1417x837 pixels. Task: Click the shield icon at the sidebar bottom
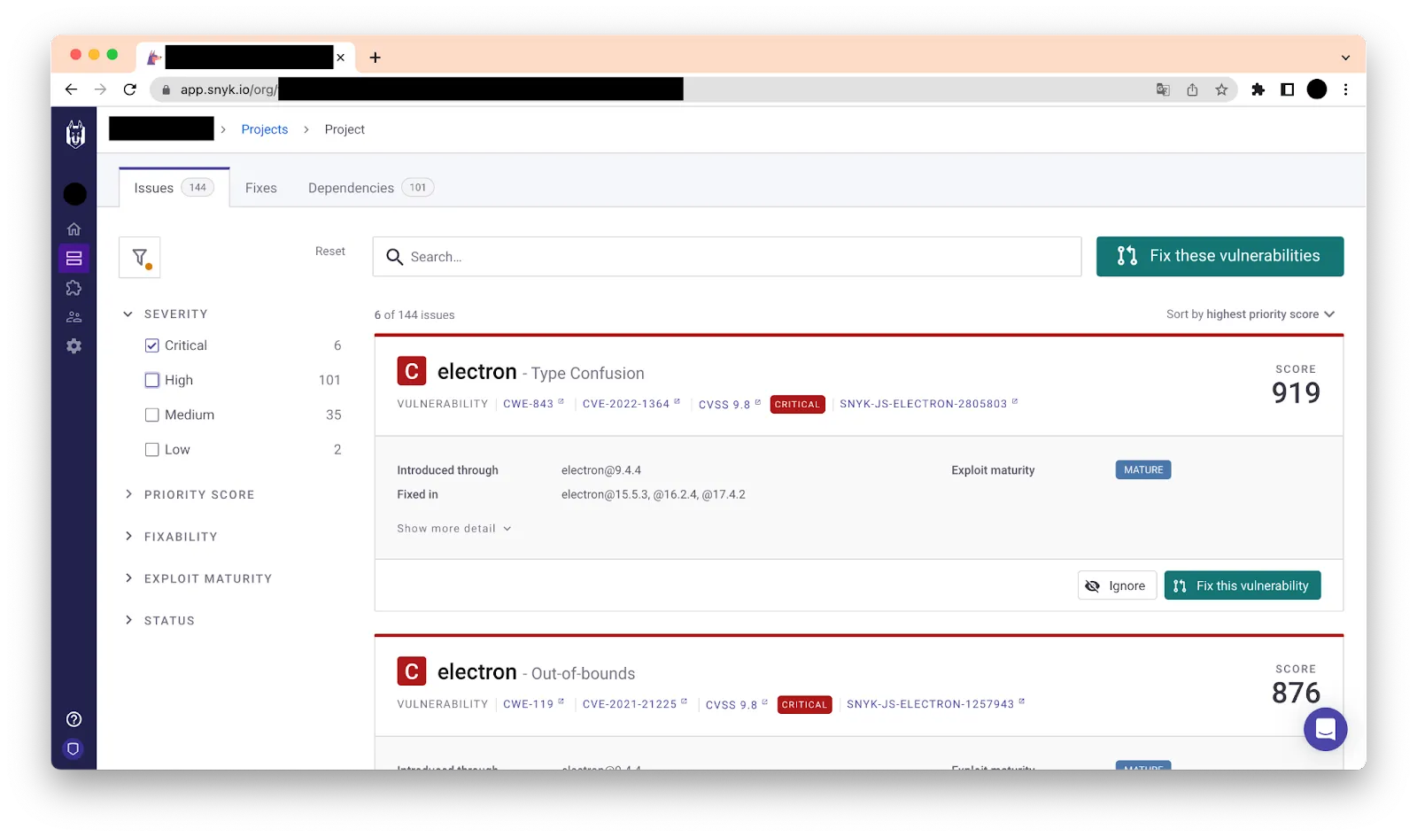(x=74, y=749)
